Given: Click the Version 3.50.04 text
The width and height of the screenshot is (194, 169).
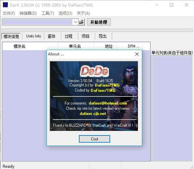Looking at the screenshot, I should (80, 81).
